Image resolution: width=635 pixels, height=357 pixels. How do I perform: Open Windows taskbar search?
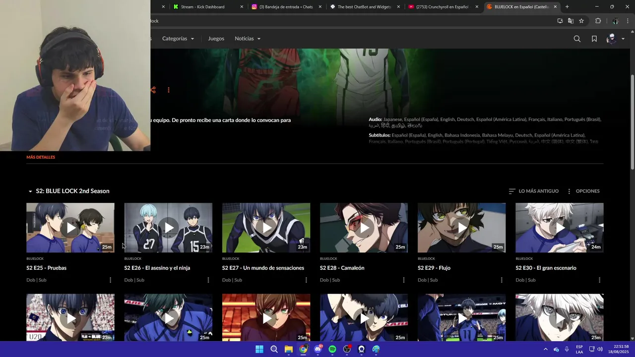click(x=274, y=349)
